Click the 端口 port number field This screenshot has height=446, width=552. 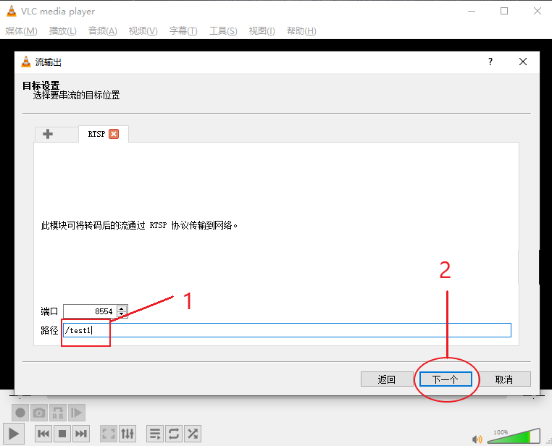pyautogui.click(x=90, y=311)
